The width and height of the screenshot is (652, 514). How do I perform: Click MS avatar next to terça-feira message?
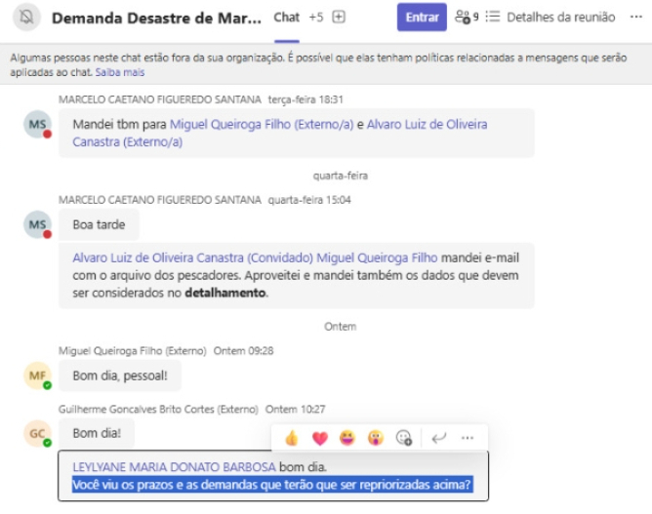coord(37,124)
